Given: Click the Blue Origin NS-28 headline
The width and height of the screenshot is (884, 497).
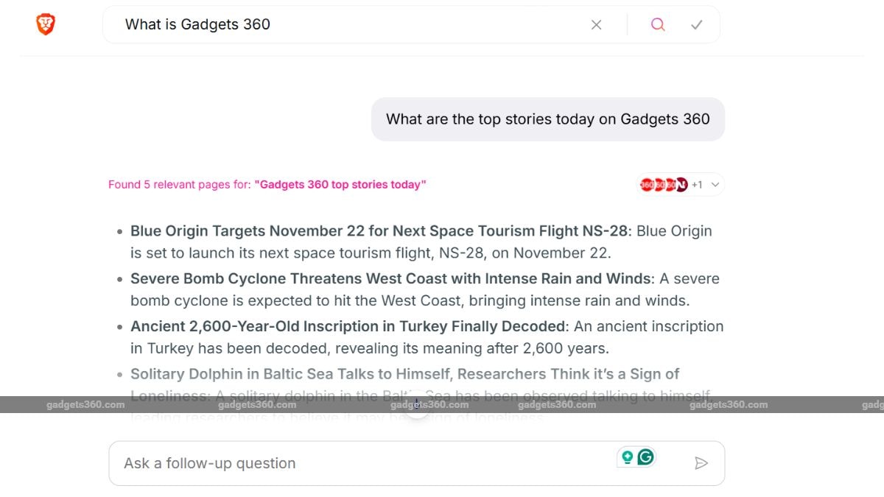Looking at the screenshot, I should (379, 231).
